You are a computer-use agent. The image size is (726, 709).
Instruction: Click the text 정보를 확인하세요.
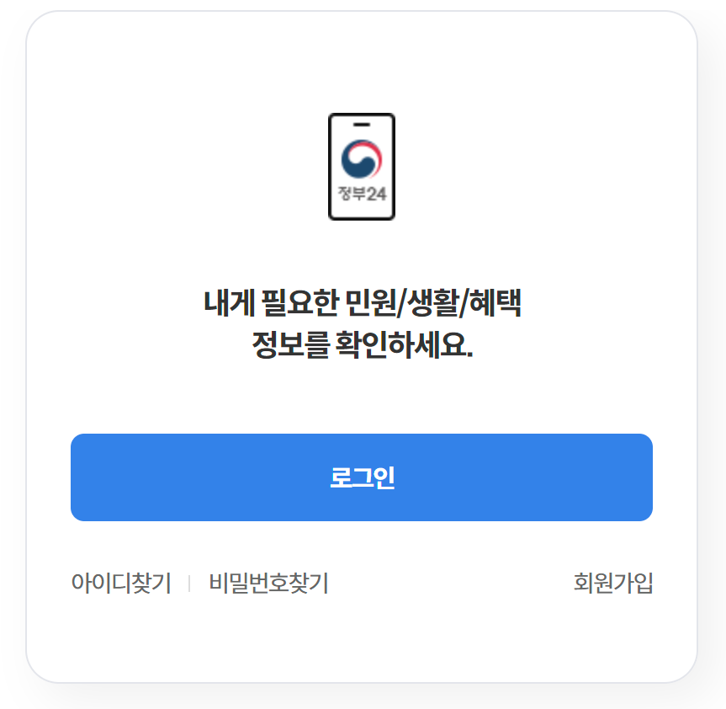pos(363,345)
